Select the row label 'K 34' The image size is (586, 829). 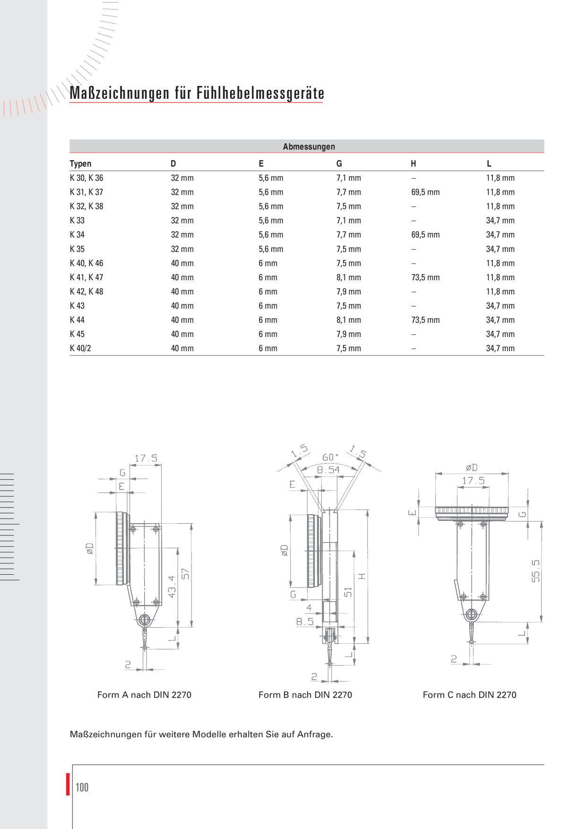coord(77,234)
